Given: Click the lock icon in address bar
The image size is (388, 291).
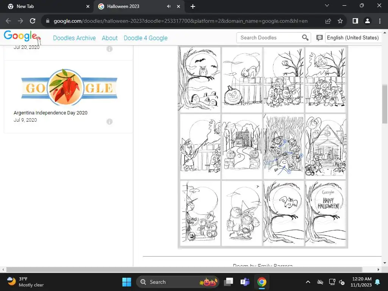Looking at the screenshot, I should click(48, 21).
